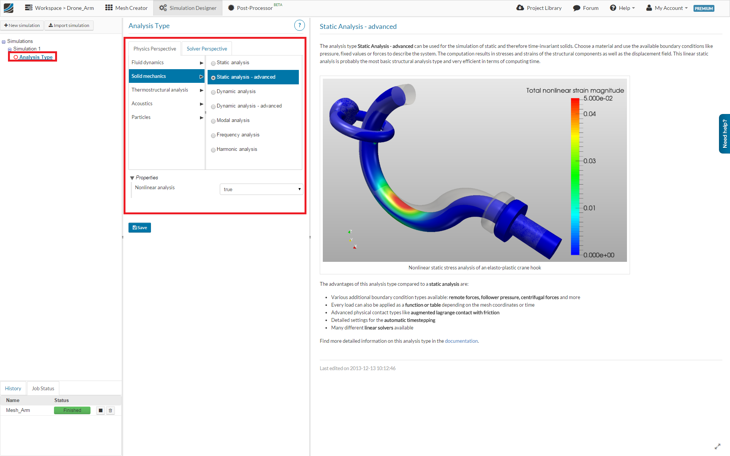Click the crane hook simulation image

(x=474, y=170)
